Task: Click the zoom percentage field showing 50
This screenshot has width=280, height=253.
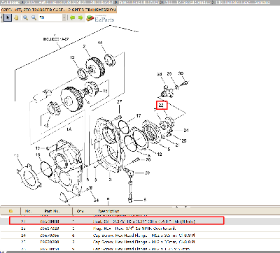Action: click(50, 17)
